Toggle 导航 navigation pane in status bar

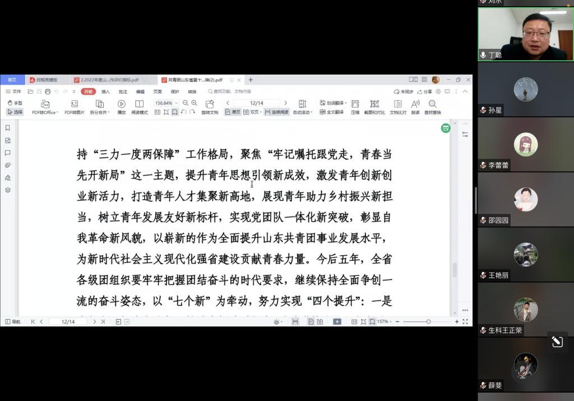[x=12, y=322]
